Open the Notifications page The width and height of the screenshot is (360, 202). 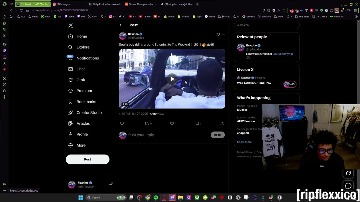click(84, 58)
